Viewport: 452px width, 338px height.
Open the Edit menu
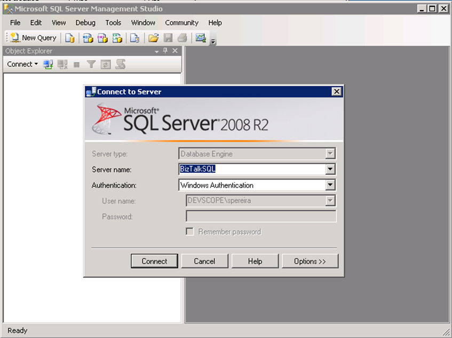pyautogui.click(x=36, y=22)
